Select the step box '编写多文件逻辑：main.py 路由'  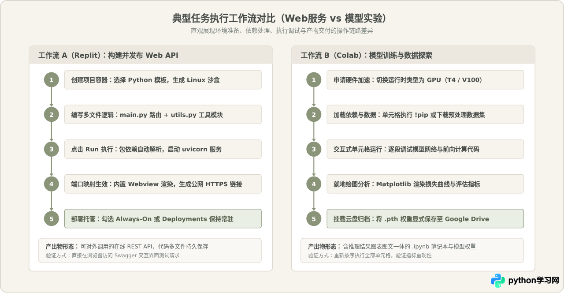click(163, 115)
